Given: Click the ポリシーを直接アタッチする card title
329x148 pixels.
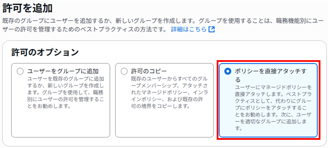Looking at the screenshot, I should 271,76.
